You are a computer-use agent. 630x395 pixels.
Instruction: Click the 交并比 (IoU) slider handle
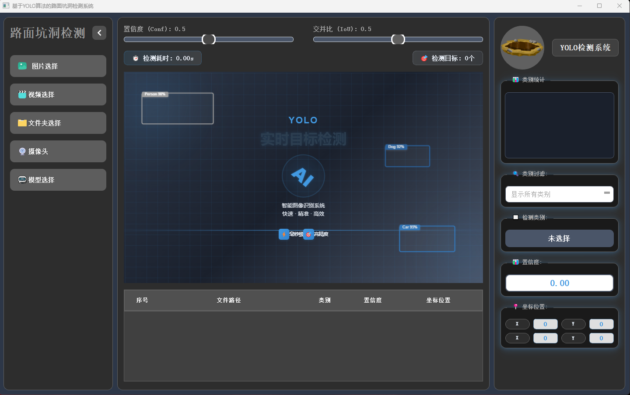click(398, 39)
